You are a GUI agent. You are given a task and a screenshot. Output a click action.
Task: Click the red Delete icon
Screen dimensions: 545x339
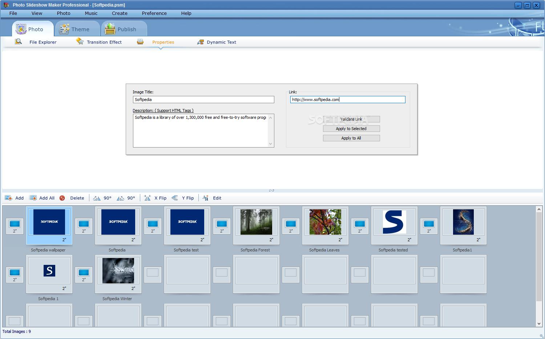click(62, 198)
